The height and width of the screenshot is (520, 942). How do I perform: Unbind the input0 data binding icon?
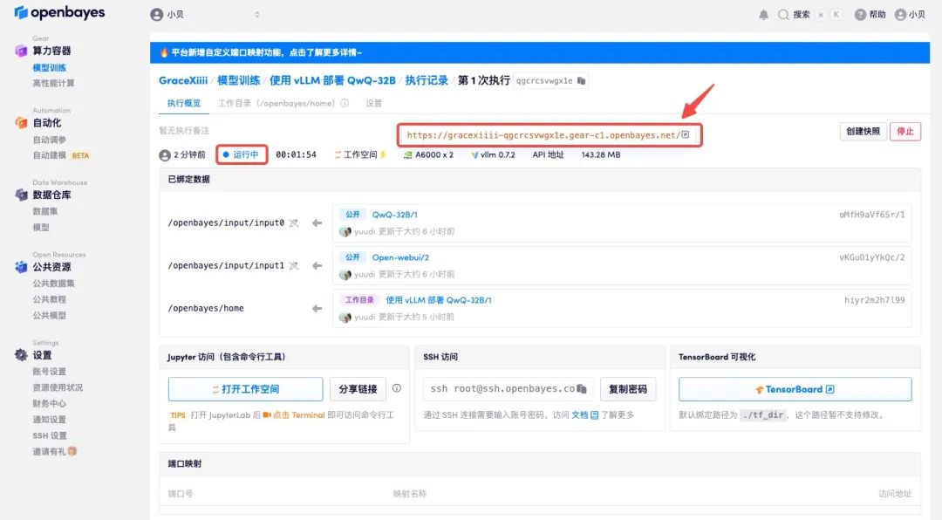[294, 223]
